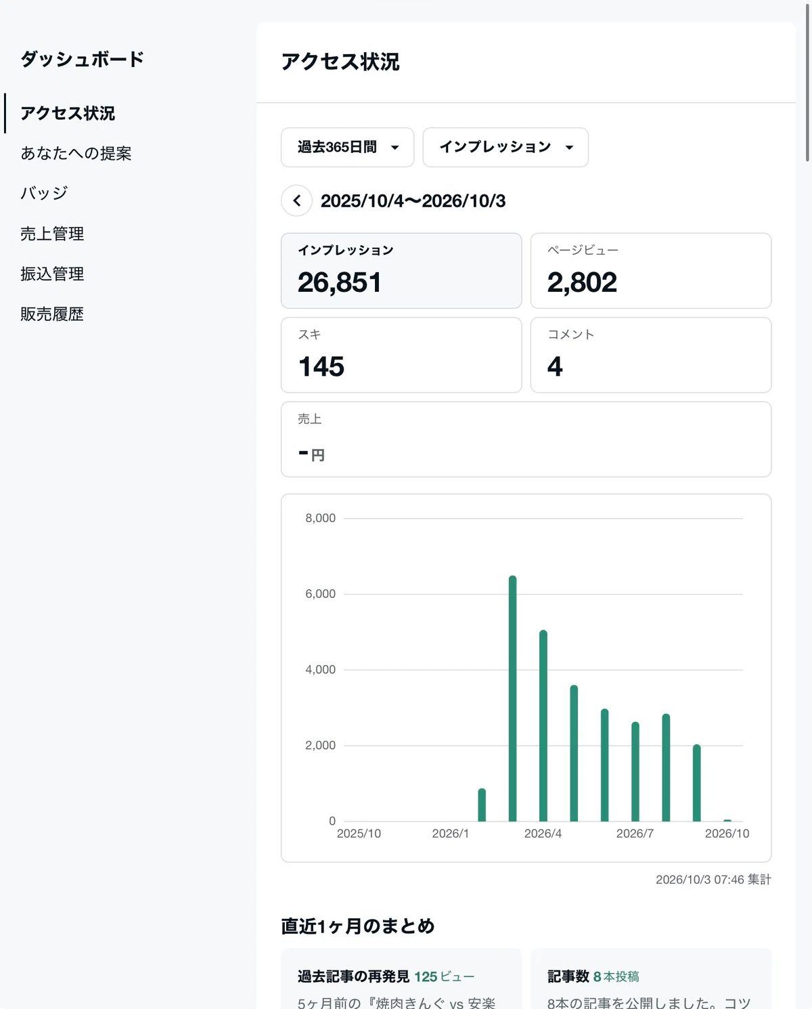812x1009 pixels.
Task: Open アクセス状況 in the sidebar
Action: (x=68, y=113)
